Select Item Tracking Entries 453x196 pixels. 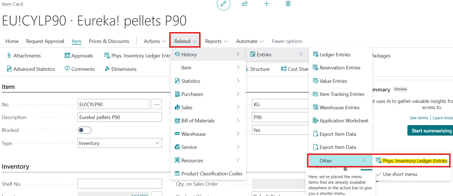tap(340, 94)
